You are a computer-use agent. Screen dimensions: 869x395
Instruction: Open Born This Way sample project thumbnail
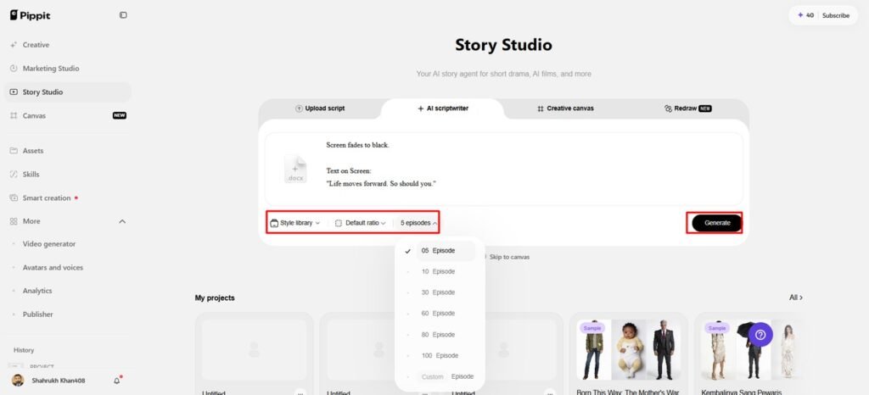(628, 349)
